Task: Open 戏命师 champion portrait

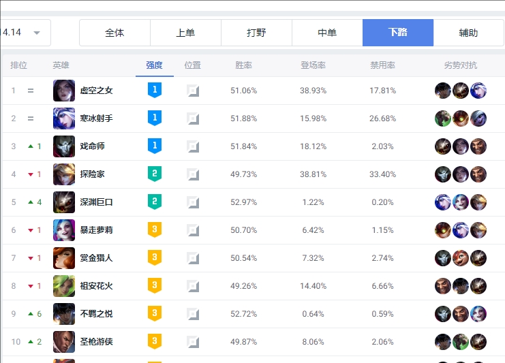Action: pyautogui.click(x=64, y=146)
